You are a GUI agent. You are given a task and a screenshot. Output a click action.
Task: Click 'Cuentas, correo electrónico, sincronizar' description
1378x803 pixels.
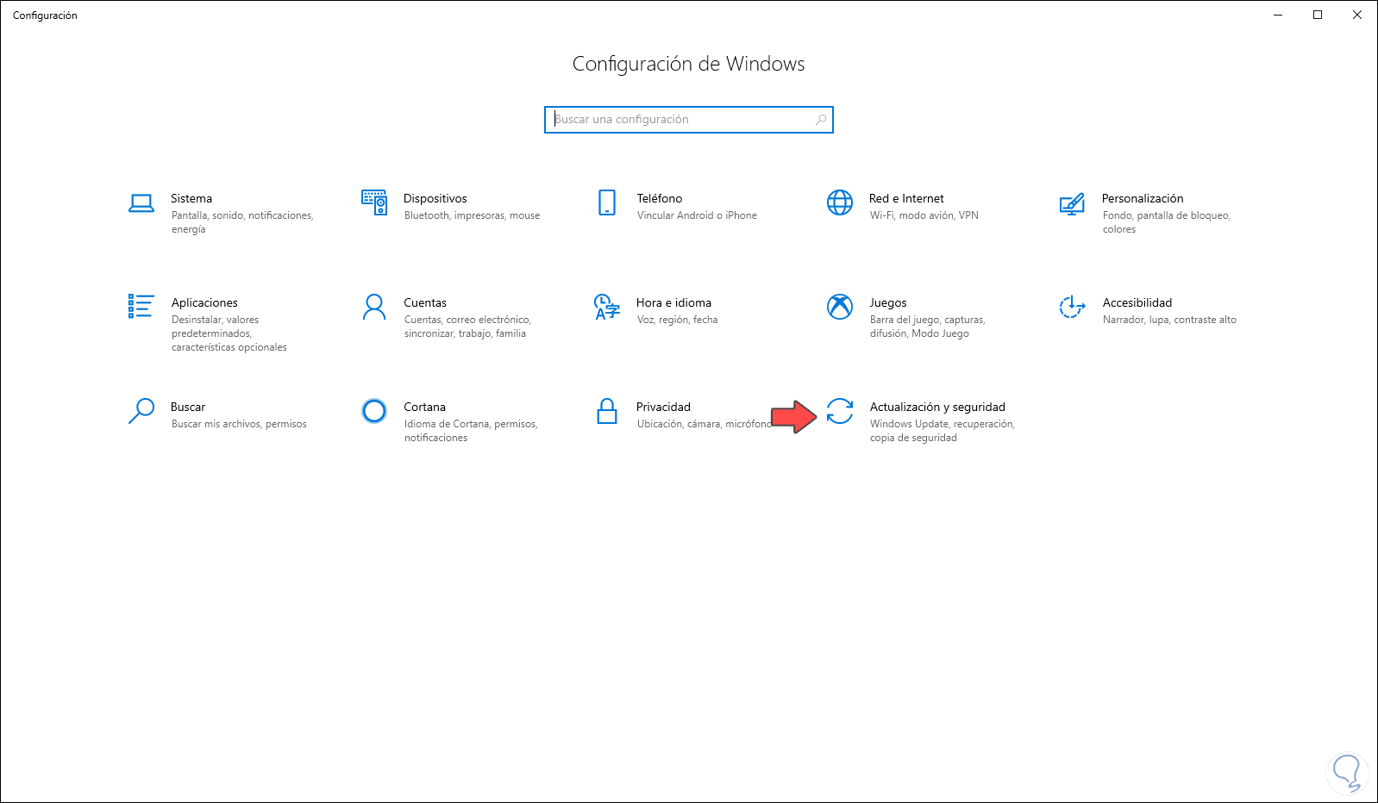(467, 327)
